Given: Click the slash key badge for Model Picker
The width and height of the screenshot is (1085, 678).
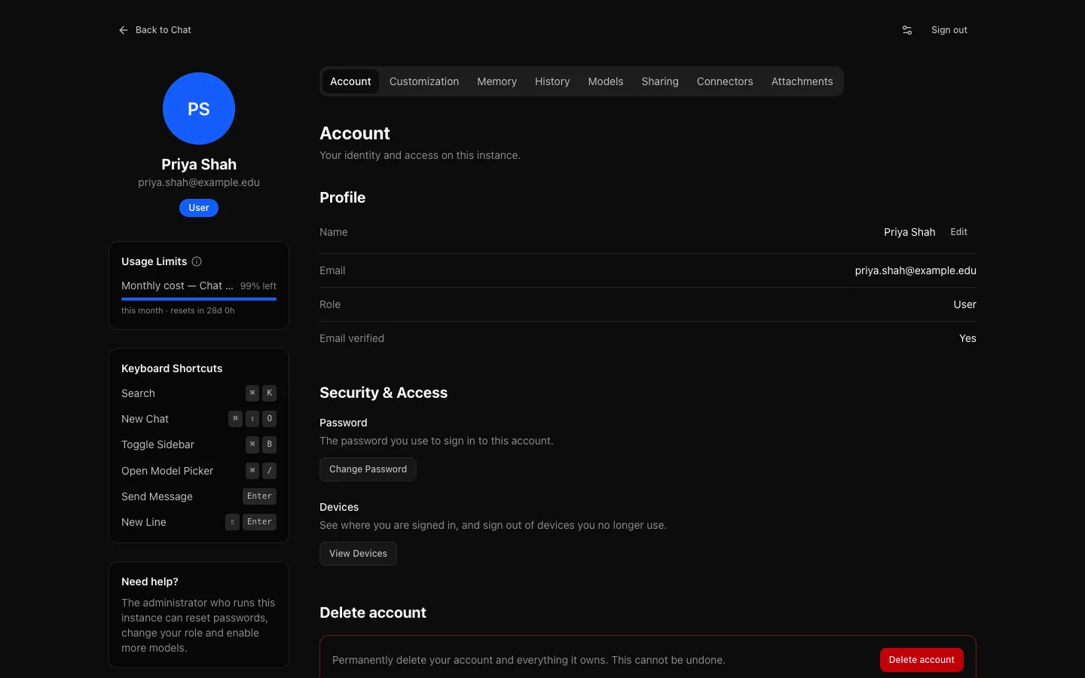Looking at the screenshot, I should (x=270, y=471).
